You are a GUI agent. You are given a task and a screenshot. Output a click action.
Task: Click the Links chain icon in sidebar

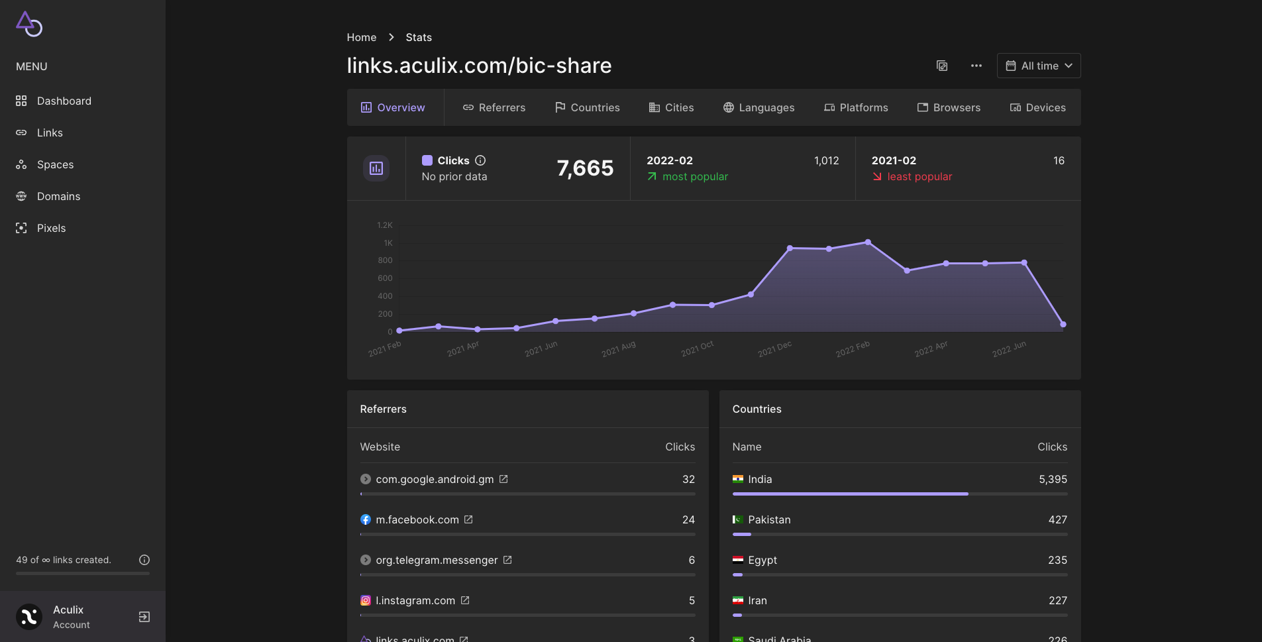(21, 133)
